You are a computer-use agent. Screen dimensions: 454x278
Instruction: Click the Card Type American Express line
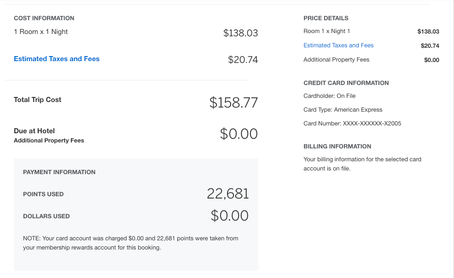click(x=343, y=110)
